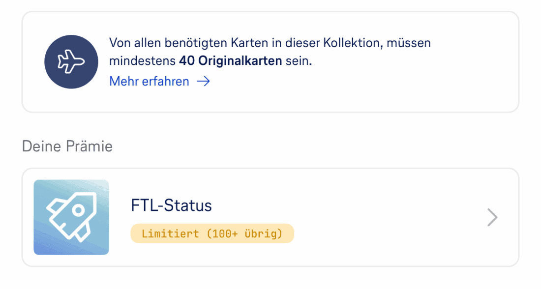Open the Mehr erfahren link
This screenshot has width=541, height=289.
point(149,82)
